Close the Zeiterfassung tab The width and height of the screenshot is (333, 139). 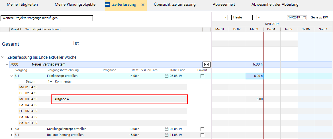pyautogui.click(x=143, y=5)
